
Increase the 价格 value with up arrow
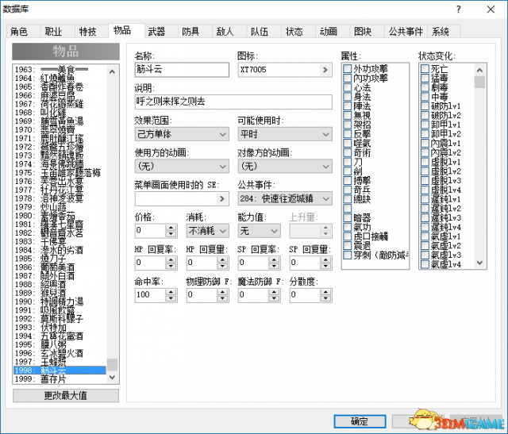pyautogui.click(x=171, y=228)
